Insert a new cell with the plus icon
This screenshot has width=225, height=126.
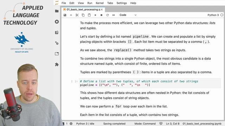pos(71,15)
